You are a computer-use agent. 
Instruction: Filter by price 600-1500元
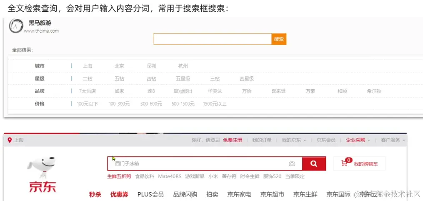[x=183, y=104]
